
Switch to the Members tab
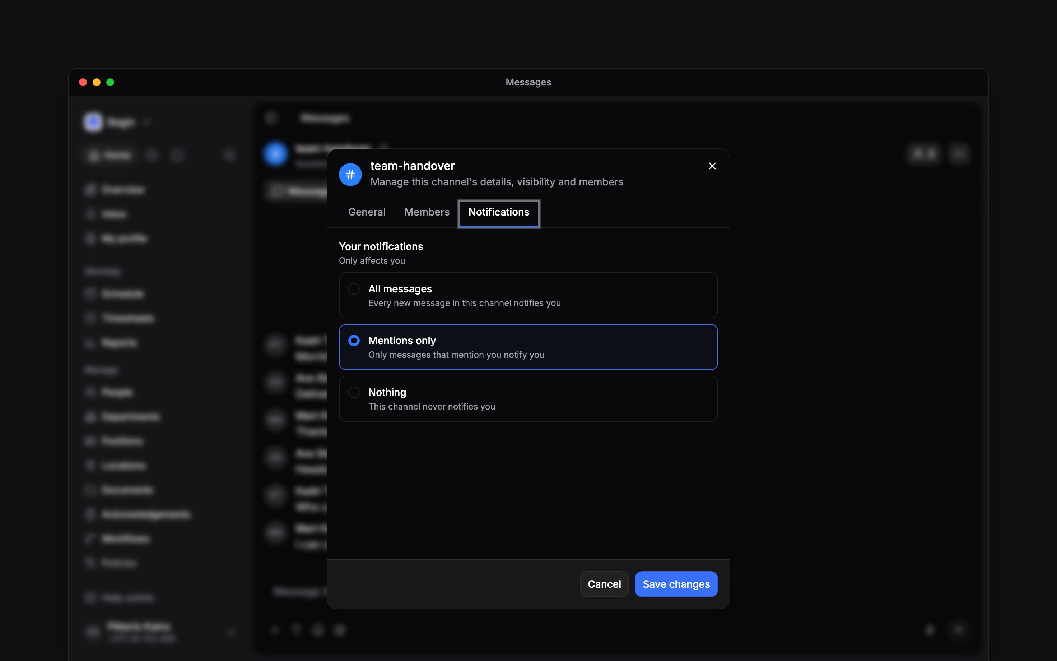tap(427, 212)
